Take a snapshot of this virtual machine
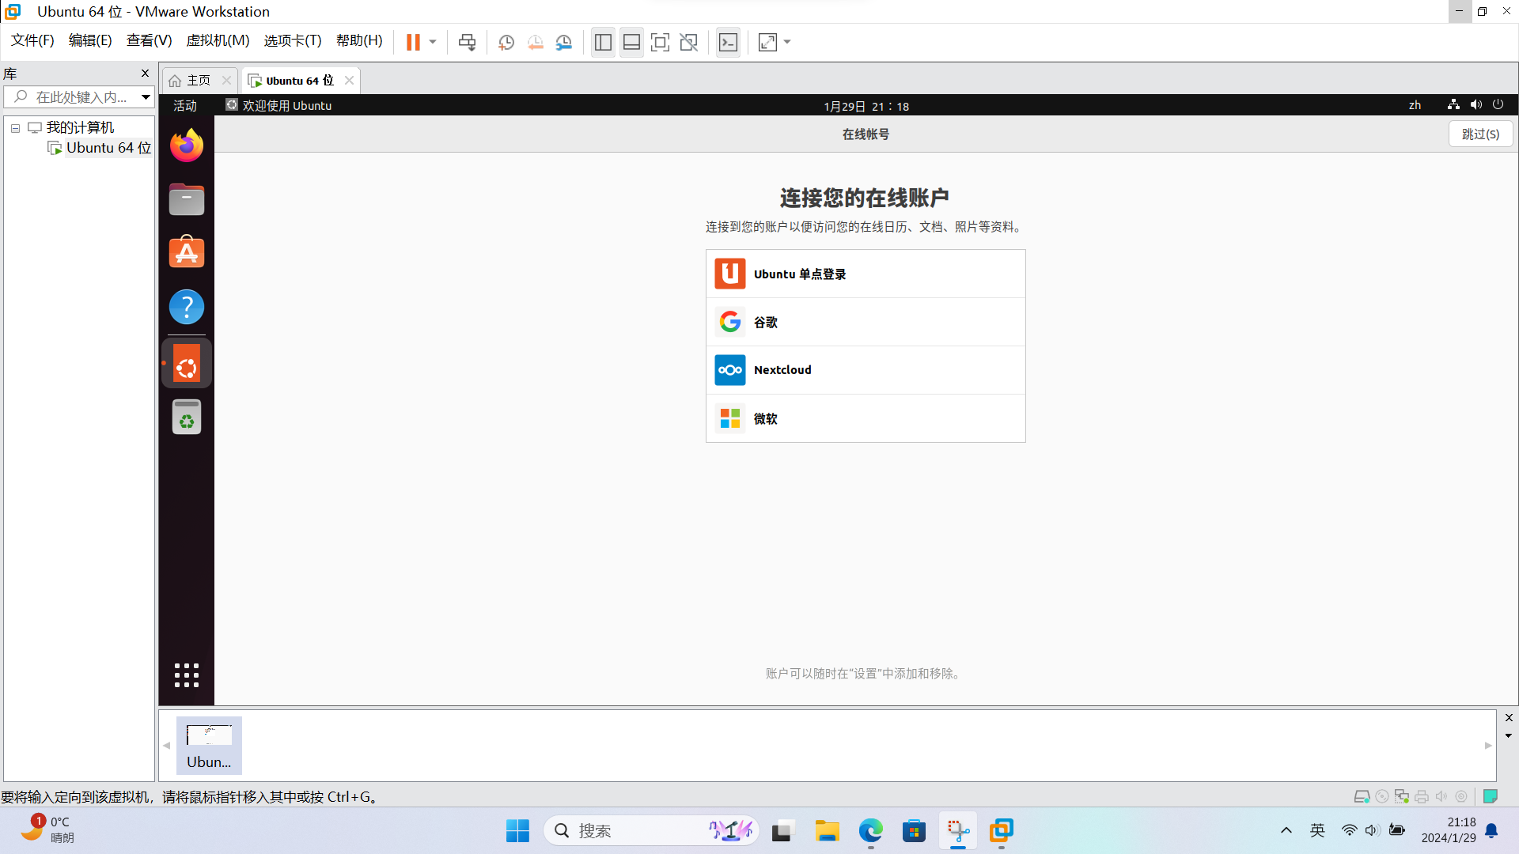The height and width of the screenshot is (854, 1519). click(506, 42)
